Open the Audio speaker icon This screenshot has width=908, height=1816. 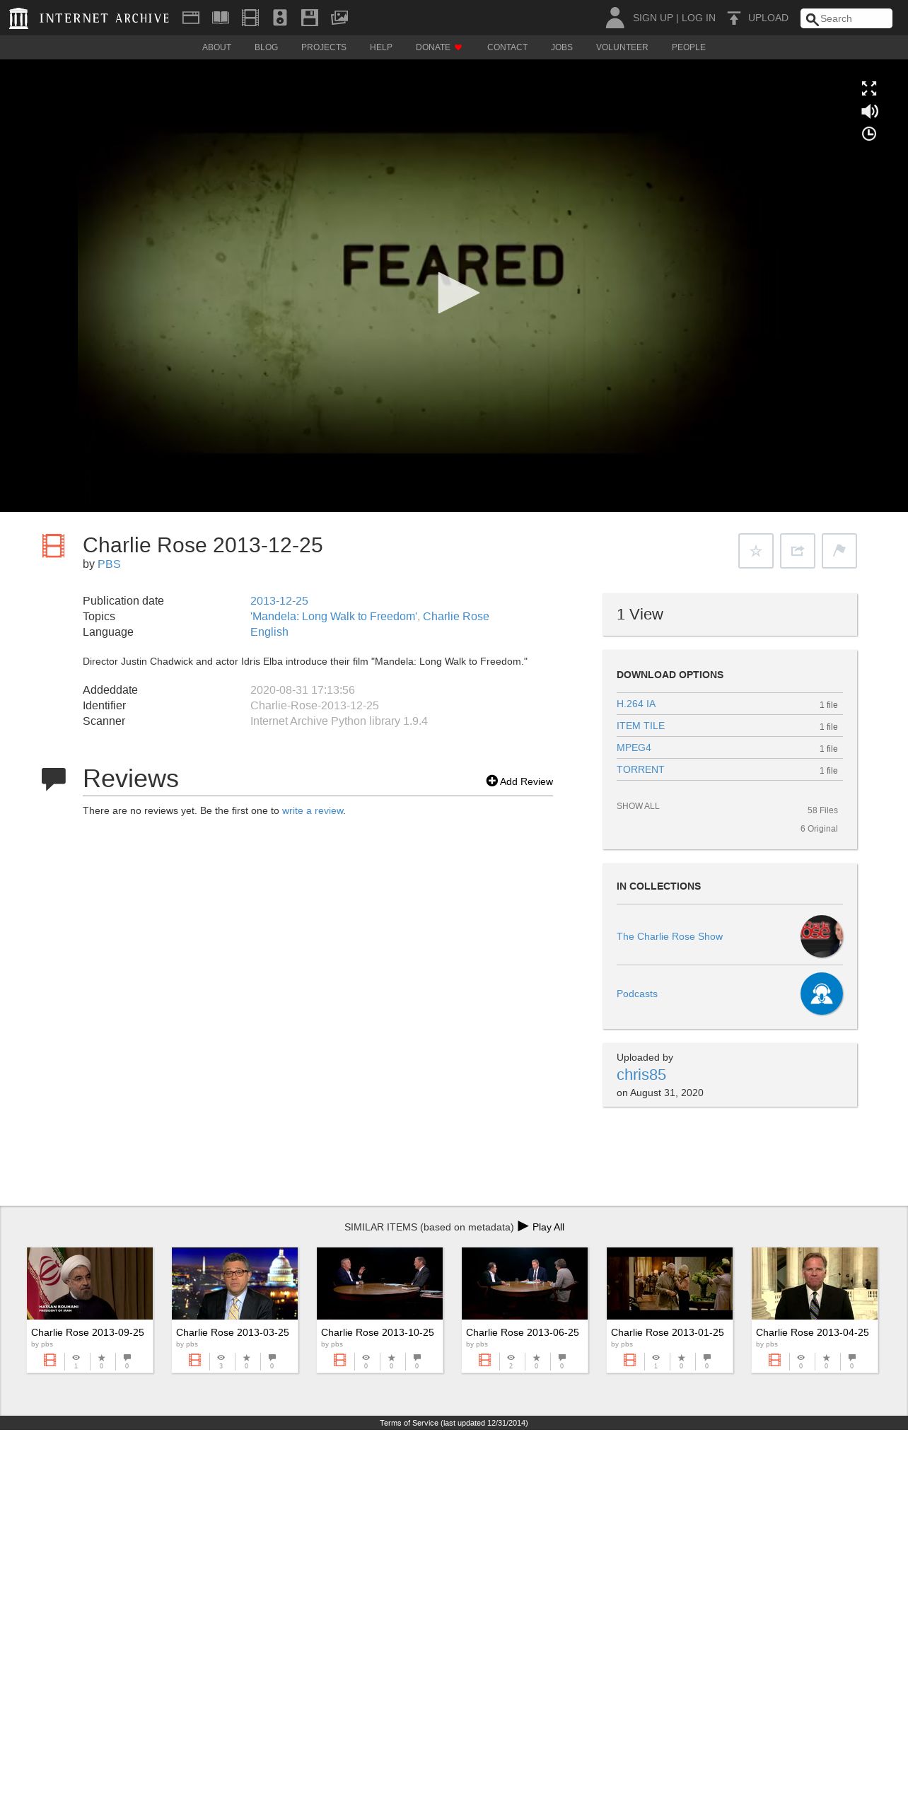[x=280, y=18]
